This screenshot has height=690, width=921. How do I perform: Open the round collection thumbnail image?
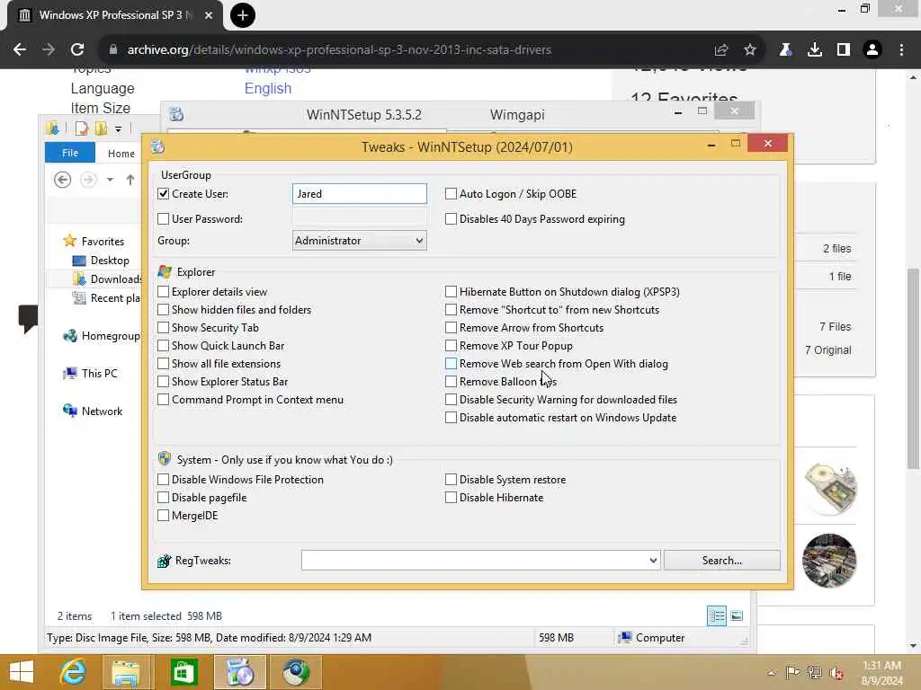(829, 561)
